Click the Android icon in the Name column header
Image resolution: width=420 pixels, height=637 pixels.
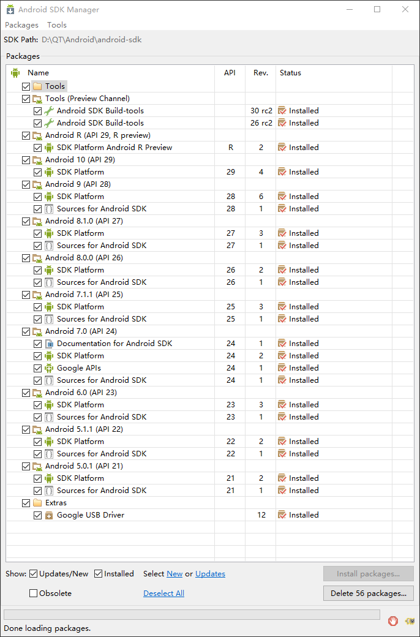click(15, 73)
